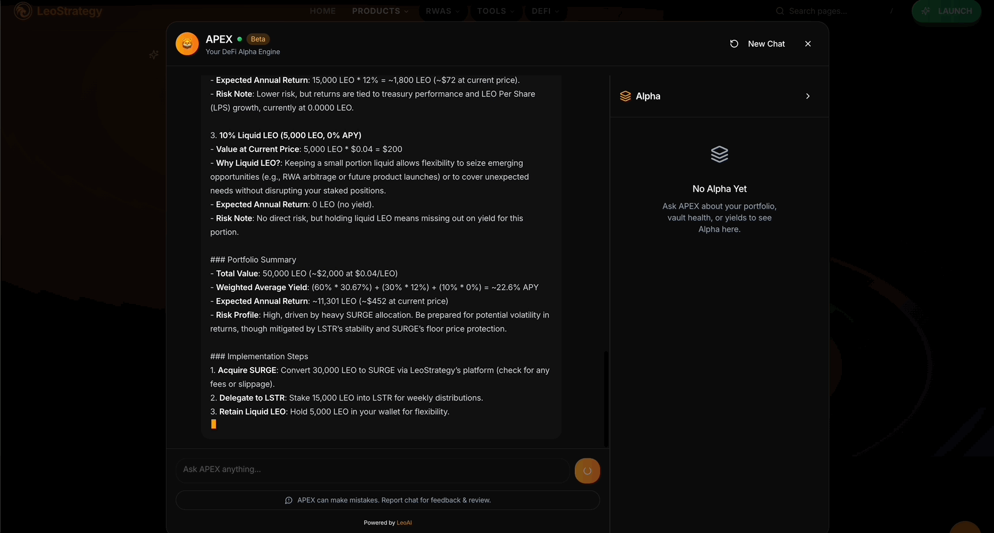Open the PRODUCTS dropdown menu
994x533 pixels.
tap(380, 11)
